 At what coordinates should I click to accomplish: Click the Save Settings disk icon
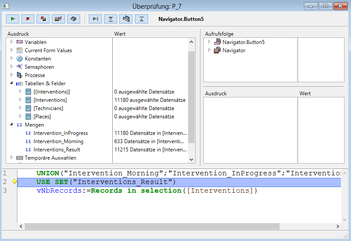pyautogui.click(x=74, y=19)
